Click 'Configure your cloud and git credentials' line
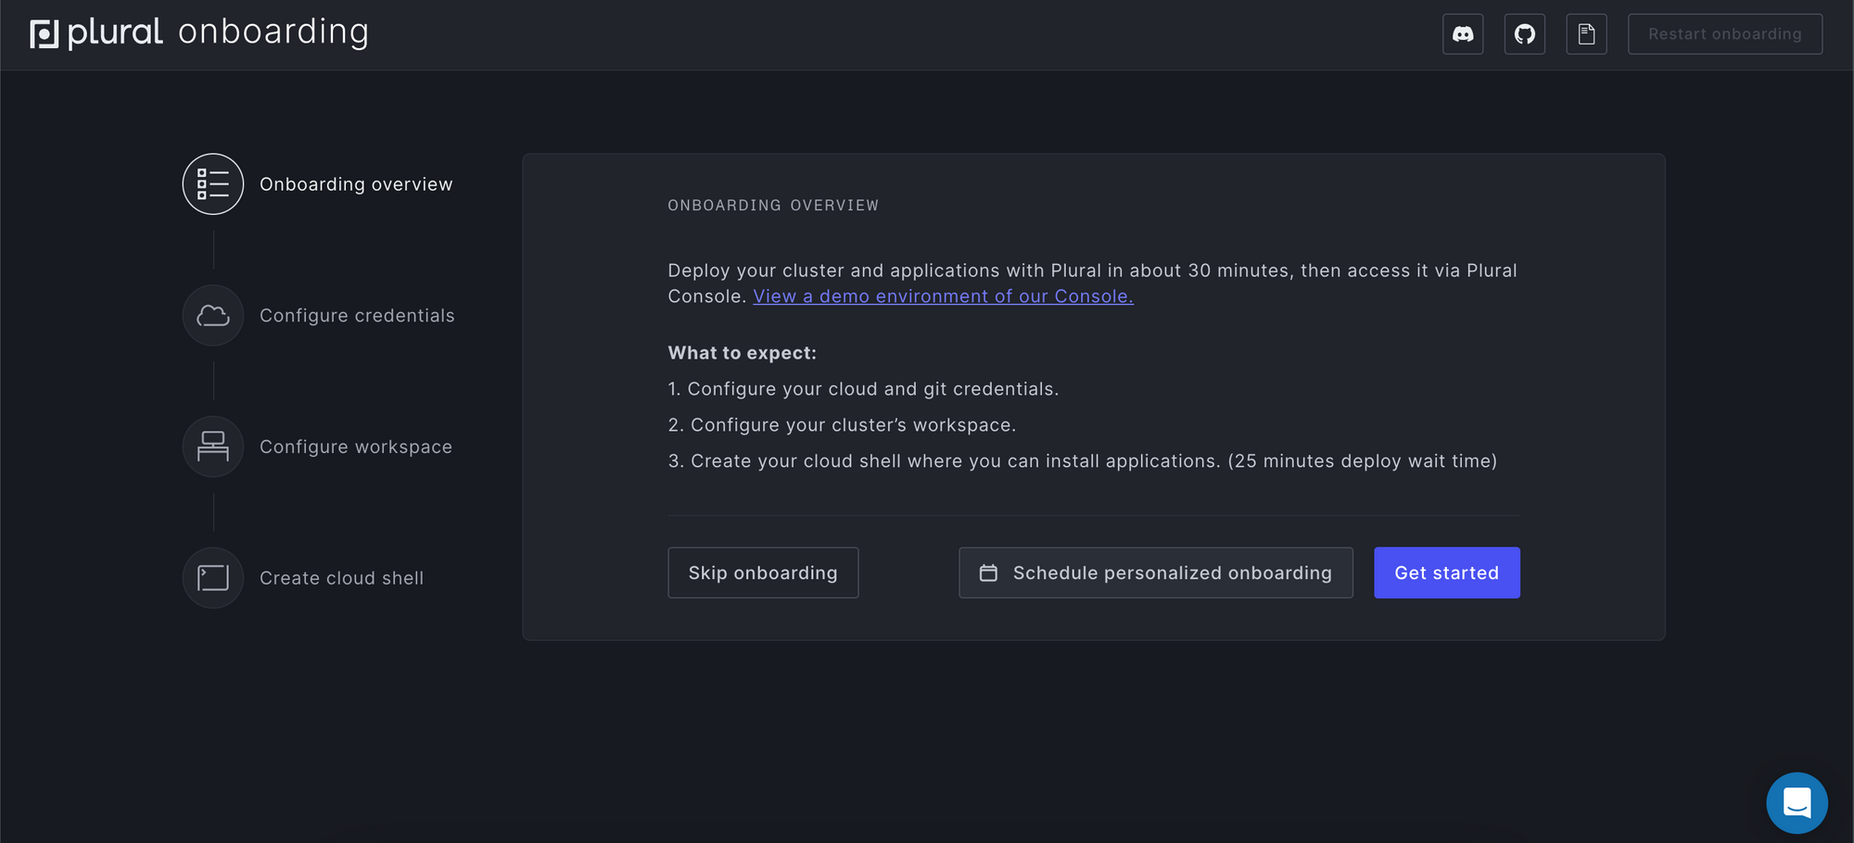 [x=863, y=389]
